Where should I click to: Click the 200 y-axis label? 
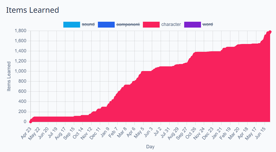click(22, 111)
